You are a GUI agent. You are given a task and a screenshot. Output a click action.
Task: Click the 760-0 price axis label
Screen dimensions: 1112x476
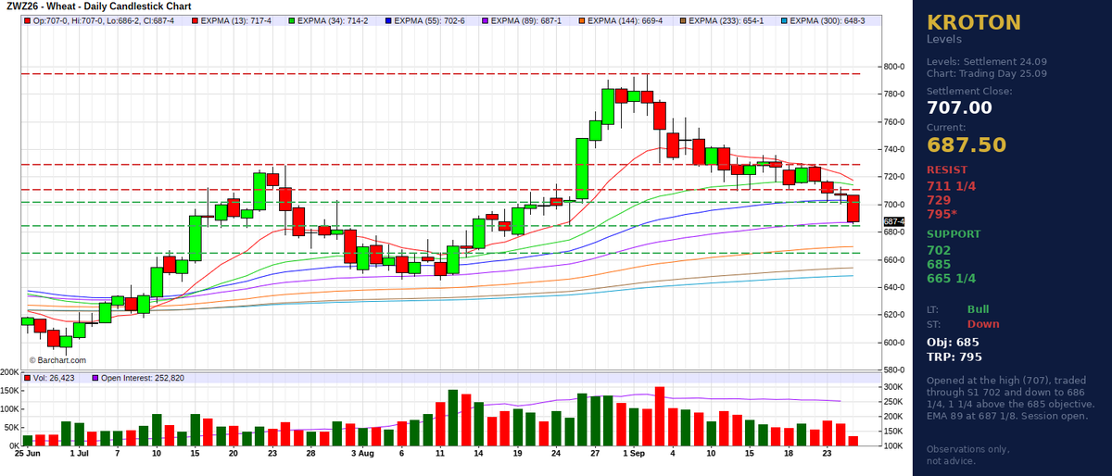click(894, 121)
